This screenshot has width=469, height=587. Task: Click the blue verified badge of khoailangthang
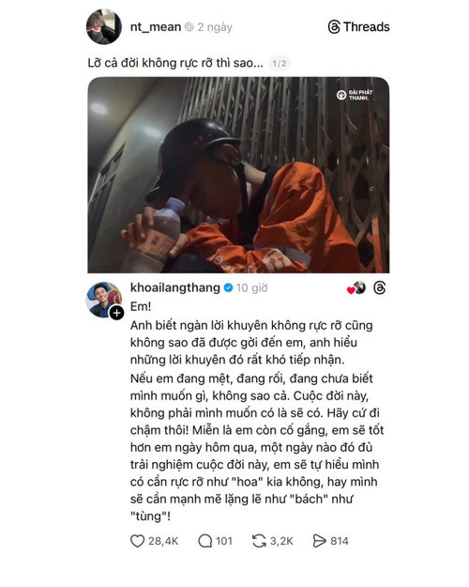[228, 288]
